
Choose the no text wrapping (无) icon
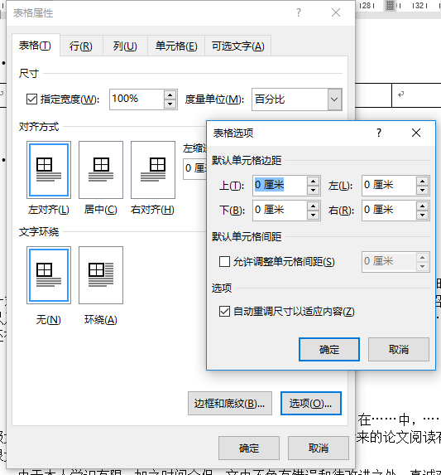[x=49, y=275]
